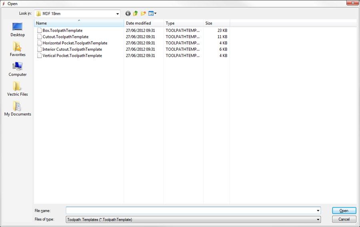This screenshot has width=360, height=227.
Task: Sort files by Date modified column
Action: pos(144,23)
